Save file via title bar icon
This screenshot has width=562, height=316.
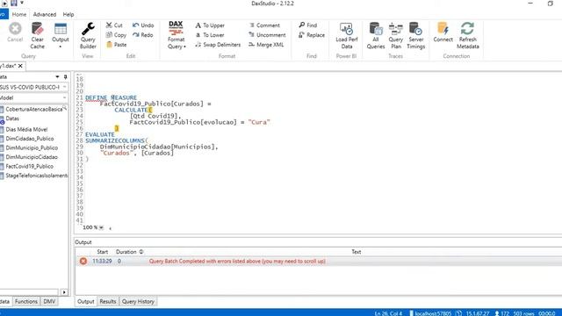(14, 3)
